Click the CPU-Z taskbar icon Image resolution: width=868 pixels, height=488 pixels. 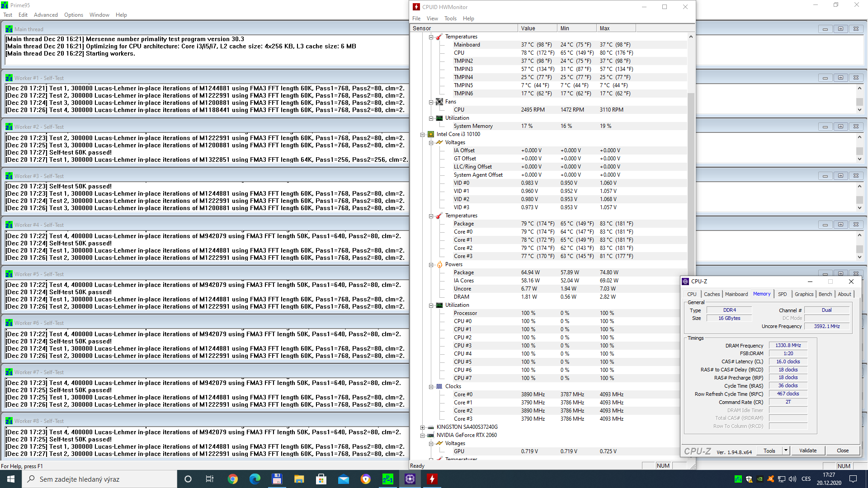410,479
